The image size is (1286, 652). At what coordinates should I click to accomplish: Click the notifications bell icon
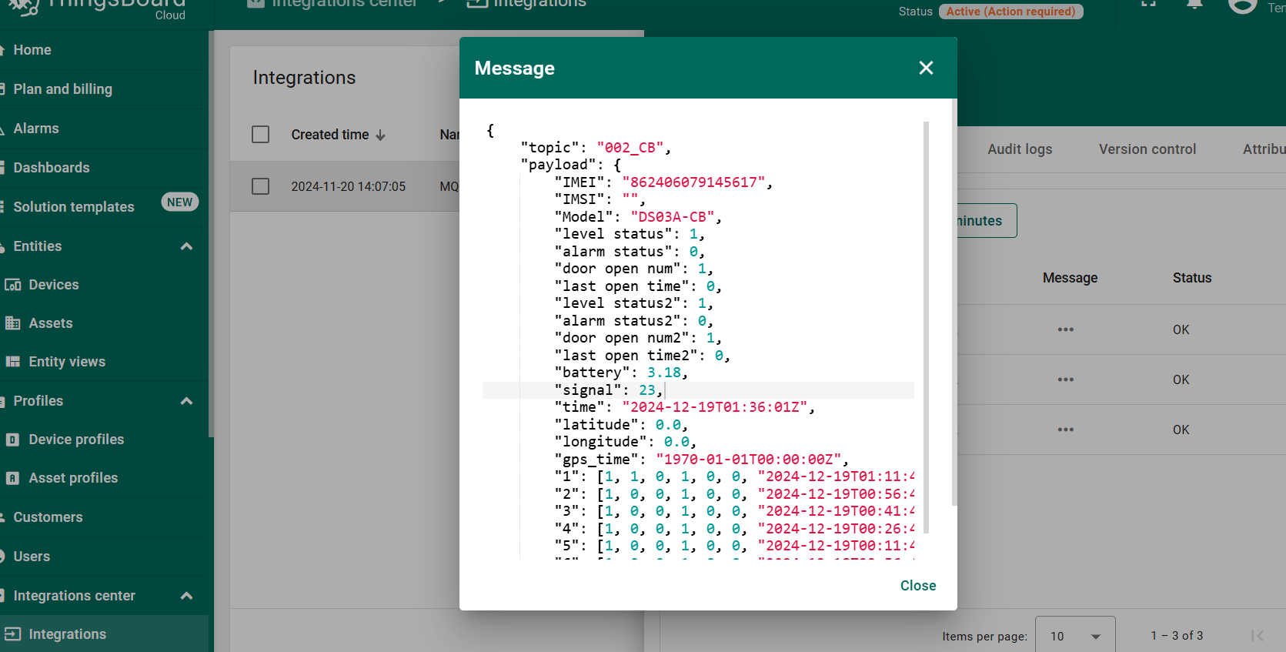(1194, 4)
